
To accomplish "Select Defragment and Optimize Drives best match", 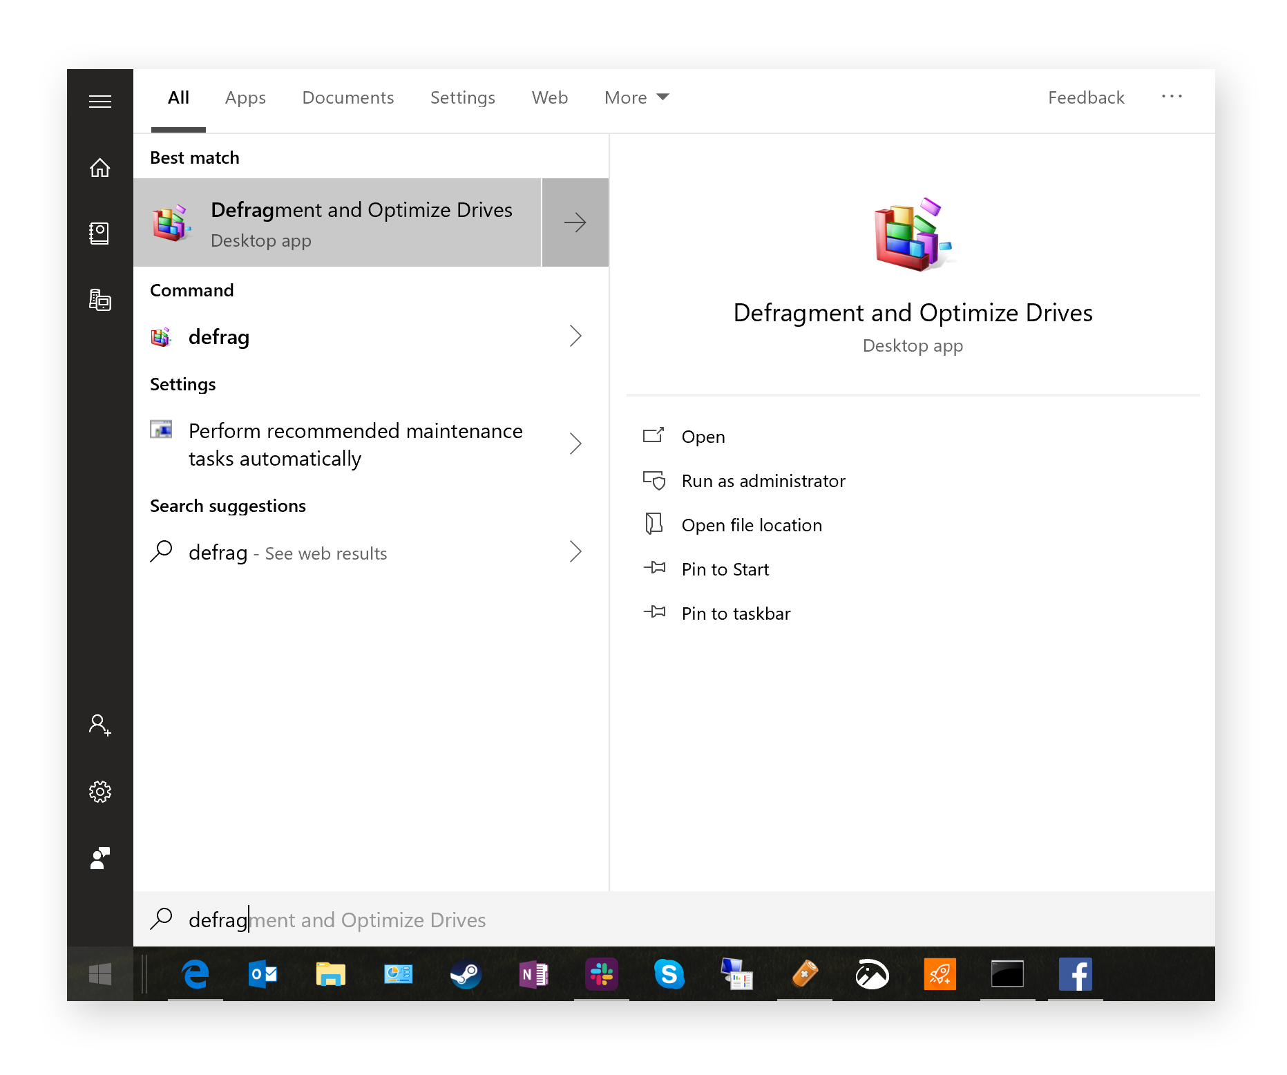I will coord(337,222).
